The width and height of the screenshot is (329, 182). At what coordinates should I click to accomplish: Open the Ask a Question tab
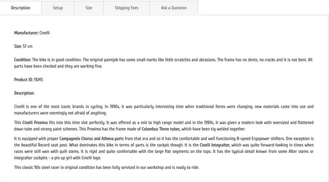pos(173,8)
